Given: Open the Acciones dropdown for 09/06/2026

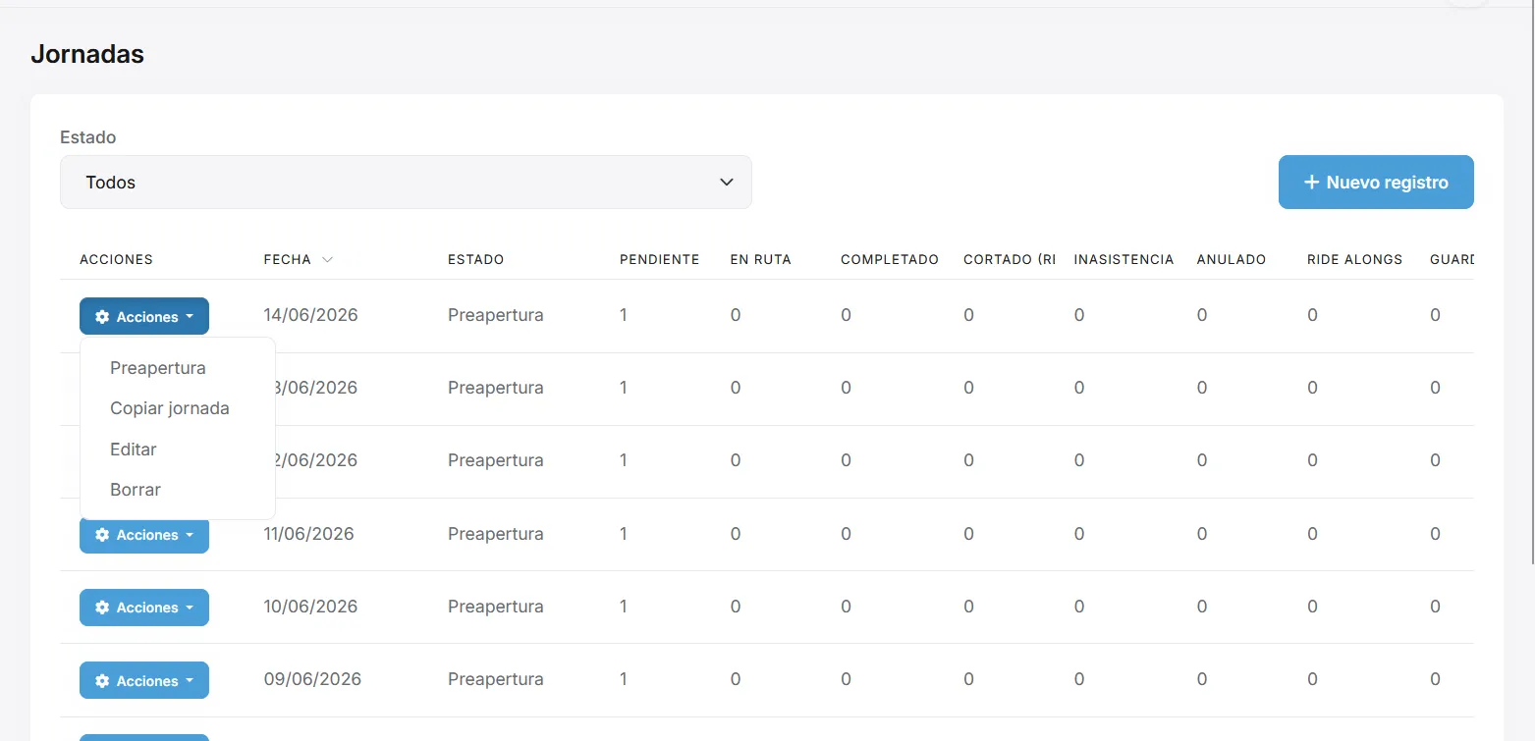Looking at the screenshot, I should click(144, 680).
